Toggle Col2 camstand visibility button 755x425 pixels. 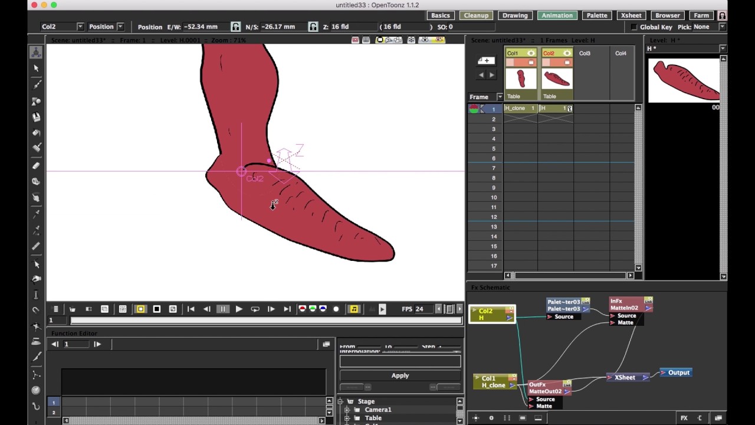click(567, 63)
